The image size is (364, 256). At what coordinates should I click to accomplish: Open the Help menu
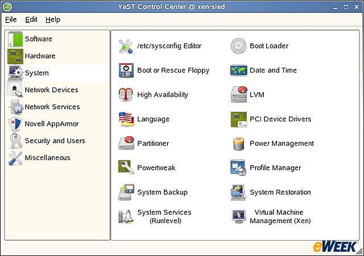pos(53,19)
